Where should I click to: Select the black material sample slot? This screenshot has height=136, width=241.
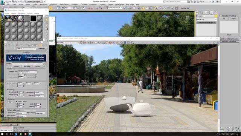(x=33, y=19)
